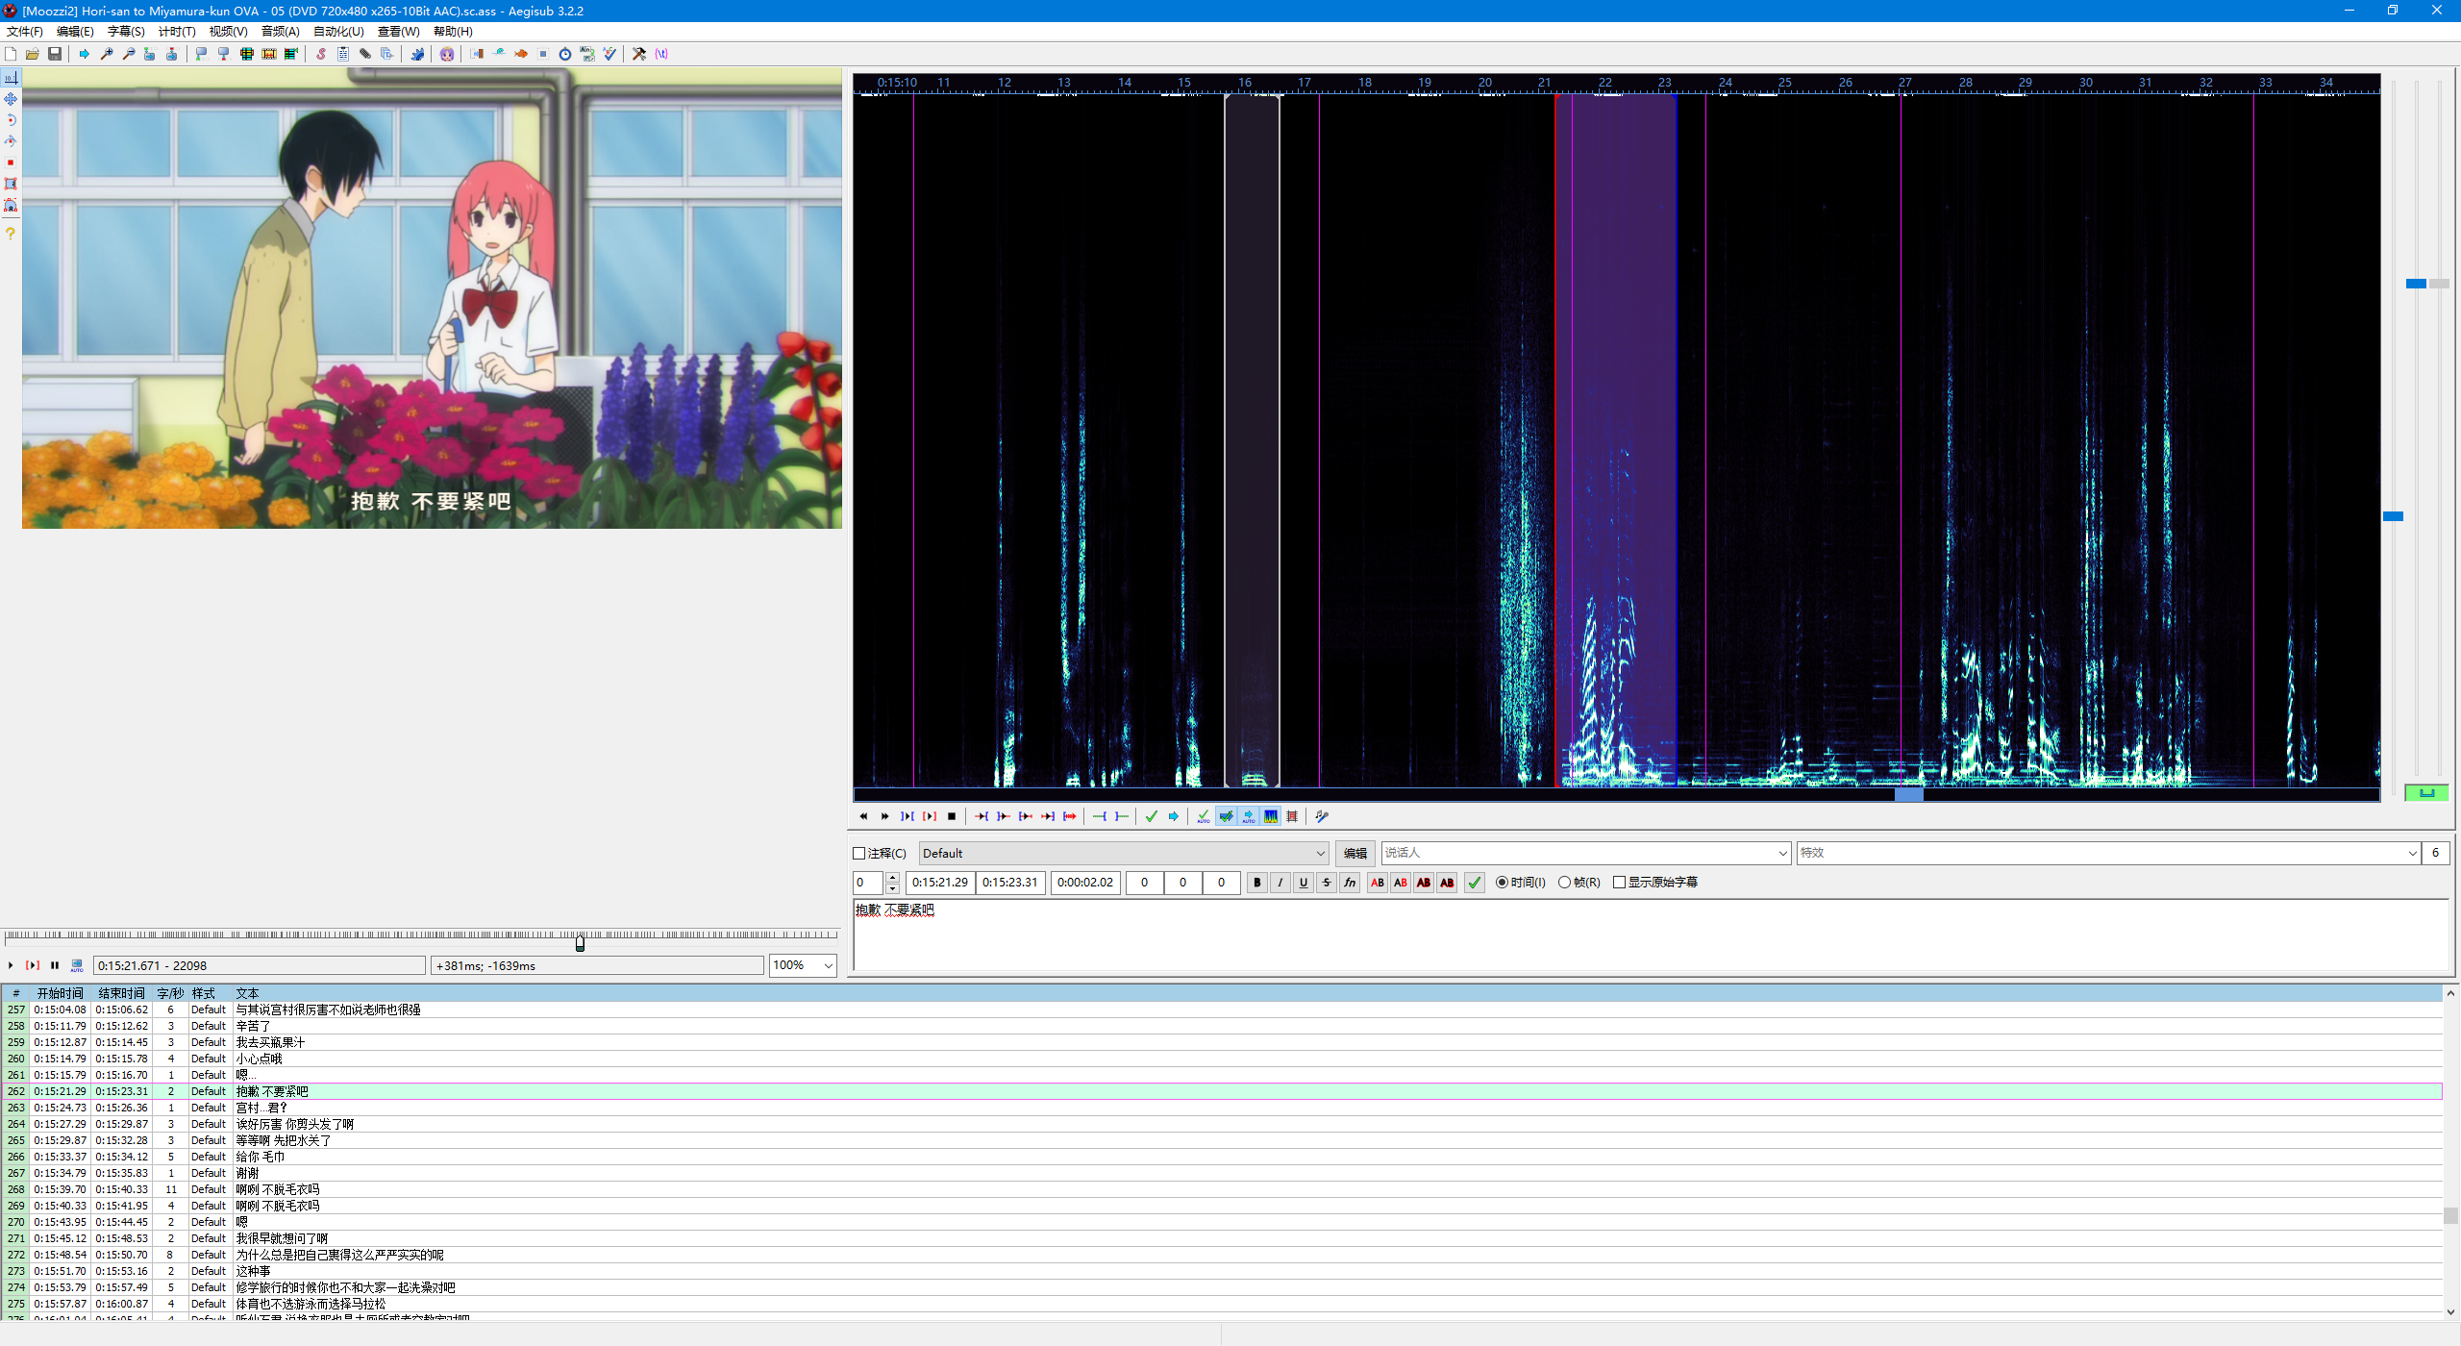Toggle auto go to next line on commit
The height and width of the screenshot is (1346, 2461).
[x=1226, y=816]
